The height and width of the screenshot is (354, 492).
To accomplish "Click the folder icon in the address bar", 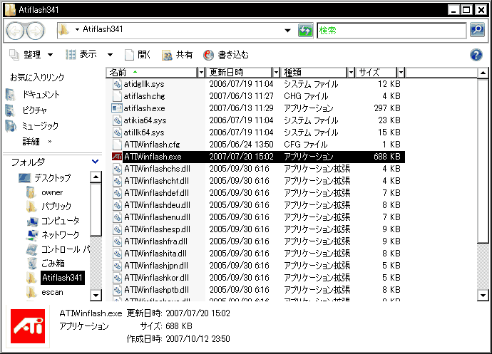I will 63,30.
